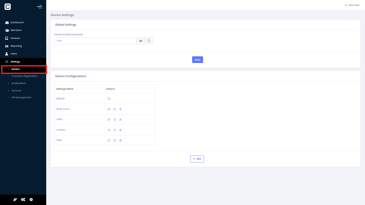Expand the Reporting menu chevron

(40, 46)
